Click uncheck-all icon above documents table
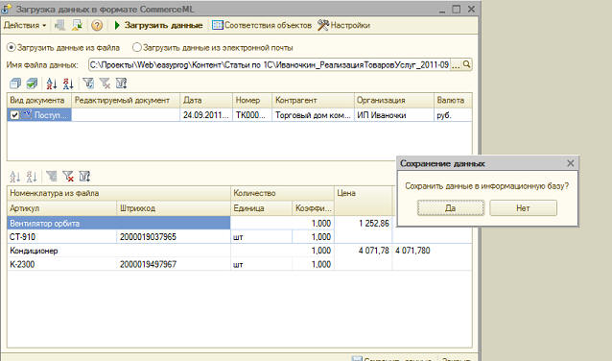The width and height of the screenshot is (612, 361). point(14,84)
